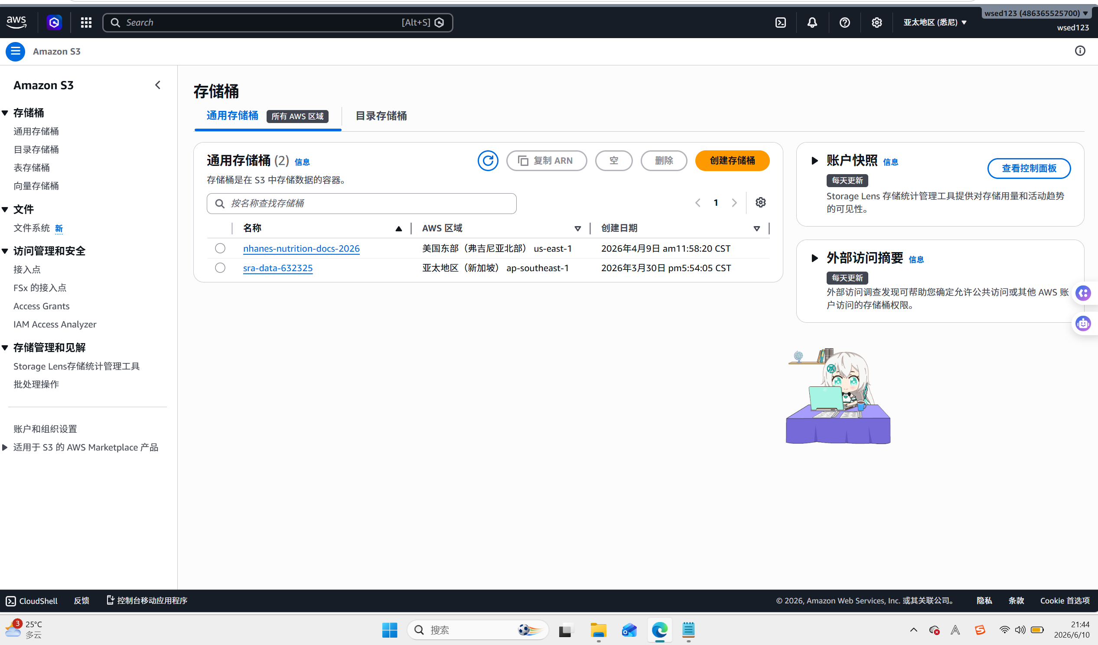Sort buckets by 名称 column

click(x=322, y=228)
